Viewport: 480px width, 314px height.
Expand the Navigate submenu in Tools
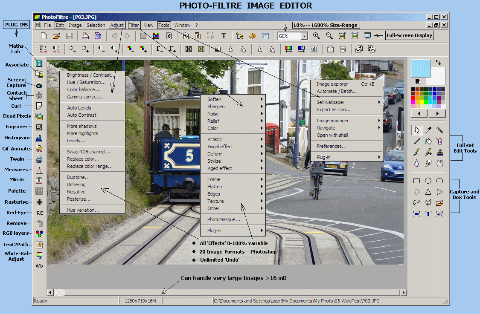(346, 128)
